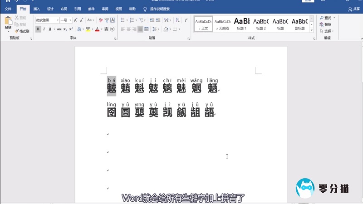Click the text highlight marker icon
The image size is (363, 204).
(88, 29)
